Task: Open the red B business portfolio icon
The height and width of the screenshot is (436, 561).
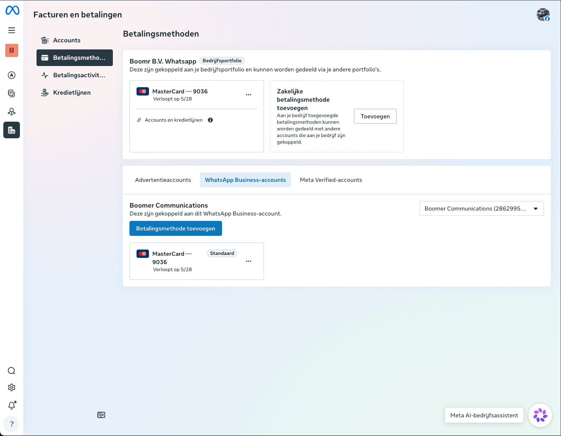Action: pos(12,50)
